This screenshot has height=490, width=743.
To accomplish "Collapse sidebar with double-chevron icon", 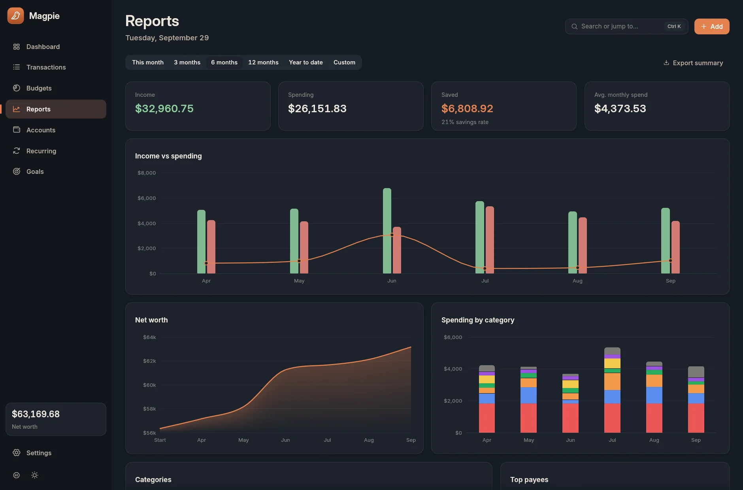I will click(x=16, y=475).
